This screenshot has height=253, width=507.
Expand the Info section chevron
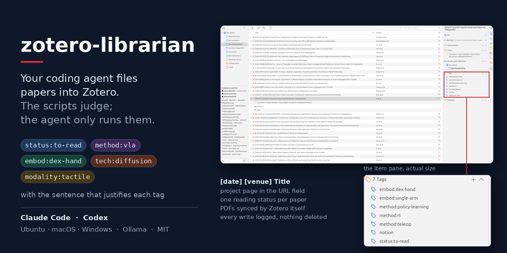(x=486, y=35)
